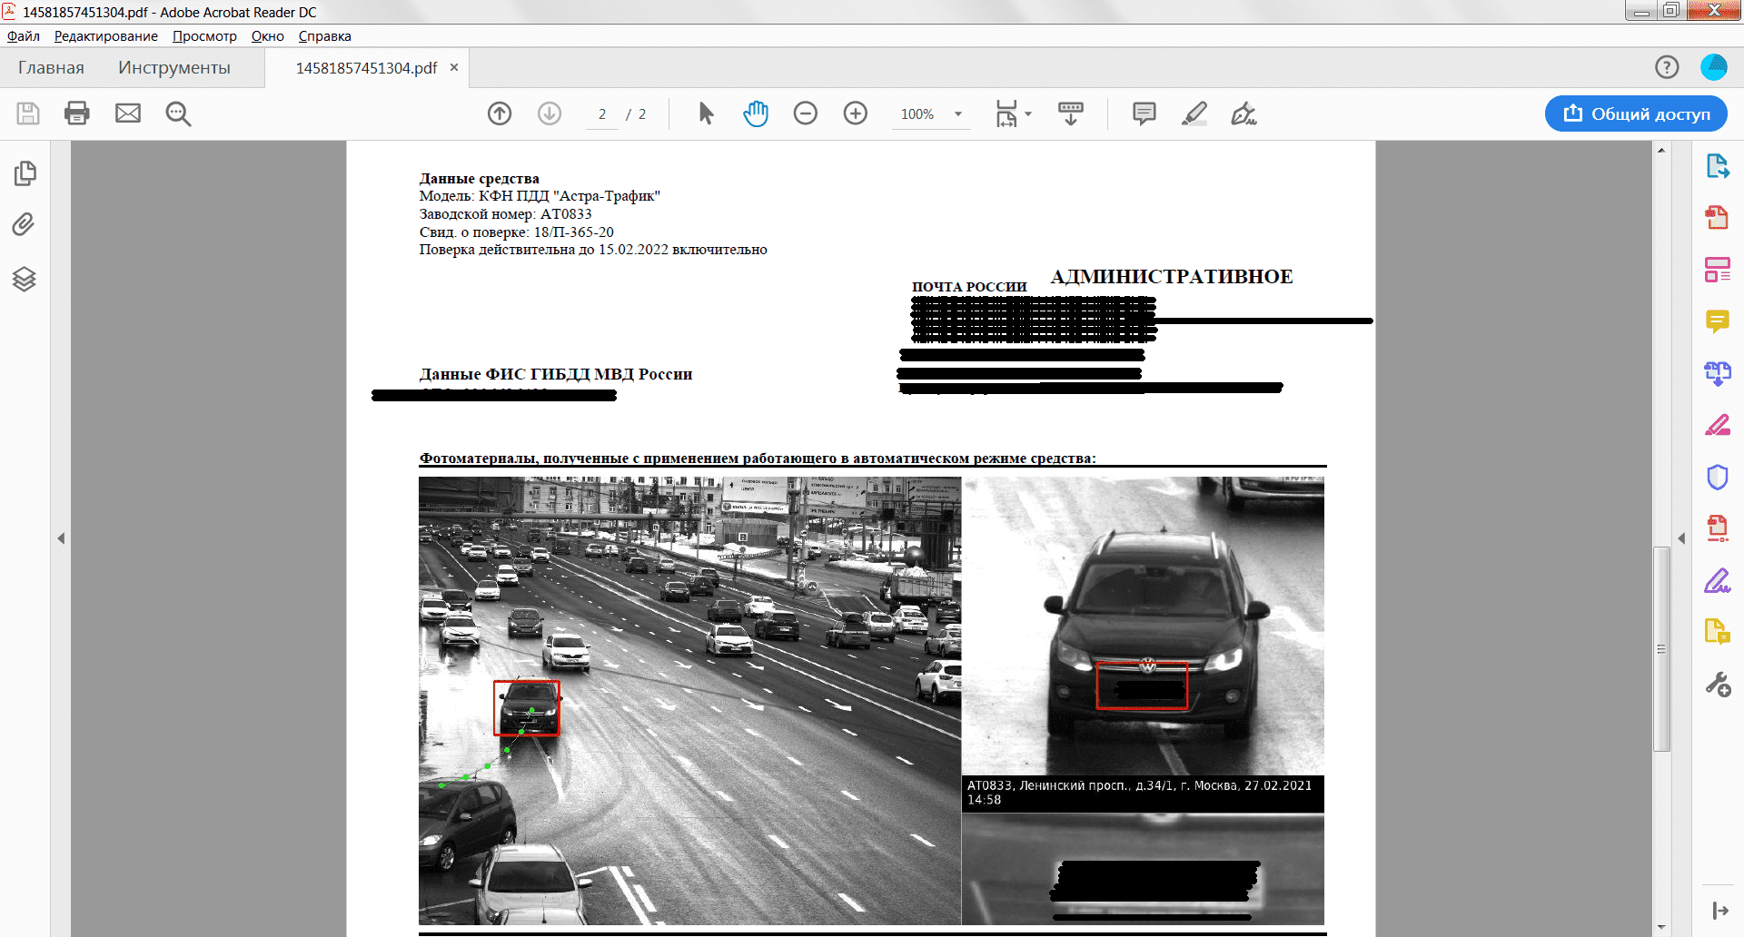Click the Zoom in plus icon

tap(856, 113)
